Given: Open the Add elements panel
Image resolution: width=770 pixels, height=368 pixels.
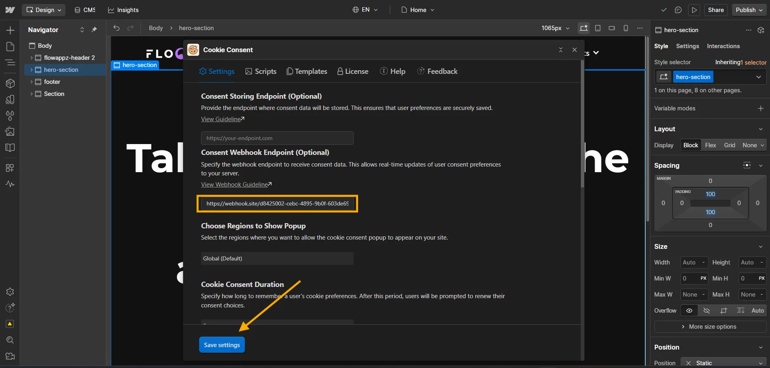Looking at the screenshot, I should click(10, 30).
